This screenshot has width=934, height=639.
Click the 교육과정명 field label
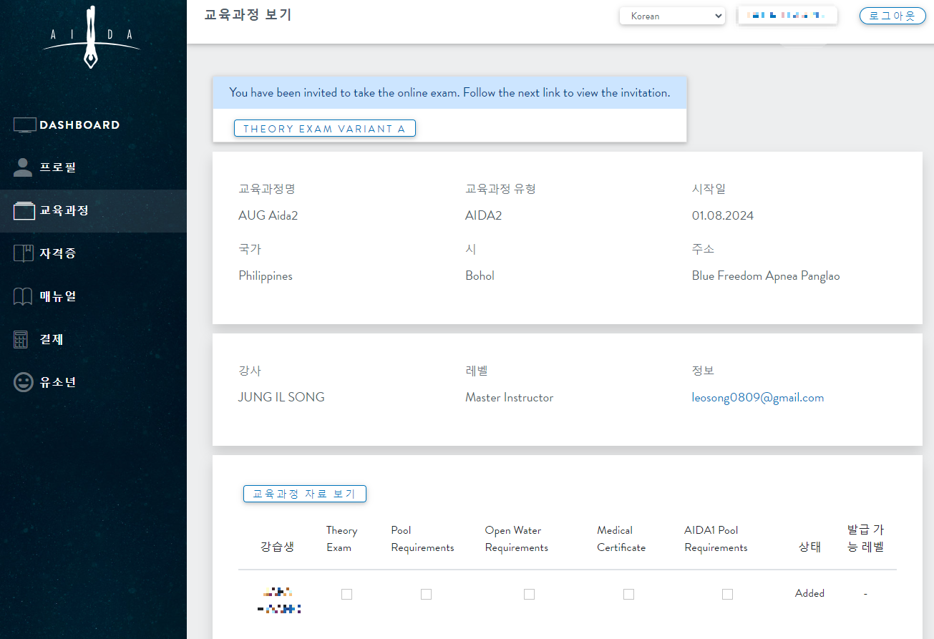(267, 189)
